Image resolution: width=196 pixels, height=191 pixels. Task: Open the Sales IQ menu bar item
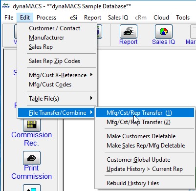[x=118, y=18]
